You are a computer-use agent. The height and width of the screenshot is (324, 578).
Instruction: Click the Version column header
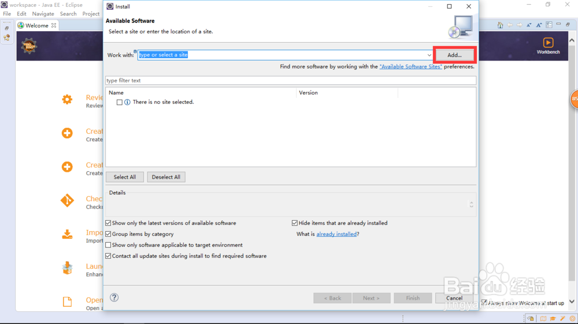347,93
